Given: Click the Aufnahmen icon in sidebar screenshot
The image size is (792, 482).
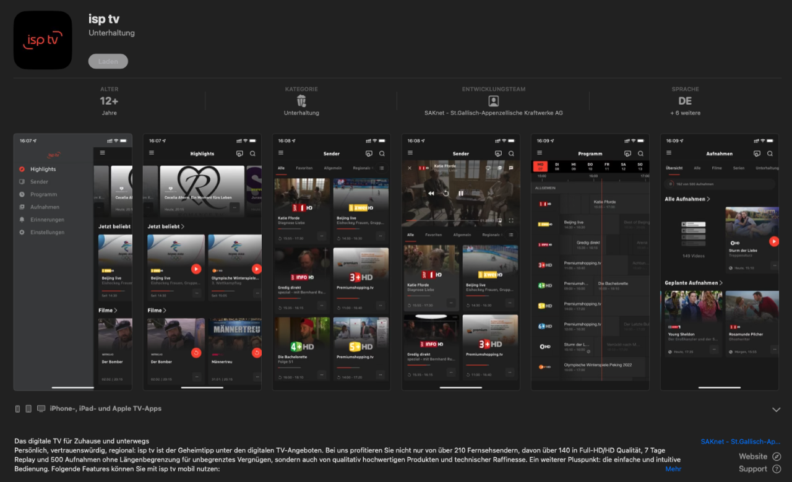Looking at the screenshot, I should [22, 207].
